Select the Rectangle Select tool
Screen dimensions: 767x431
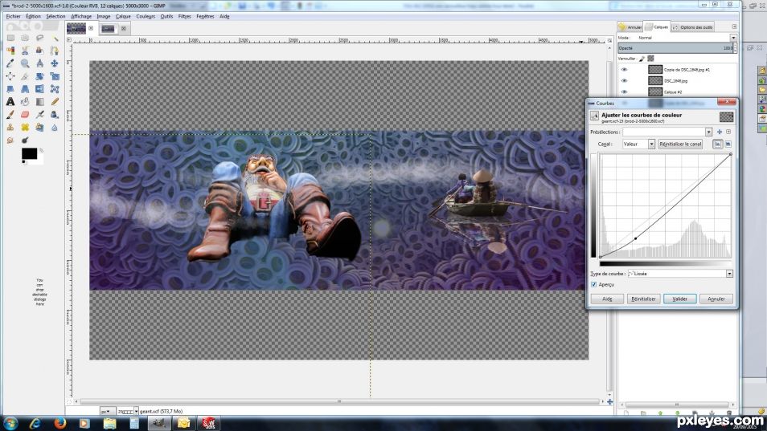click(x=10, y=38)
